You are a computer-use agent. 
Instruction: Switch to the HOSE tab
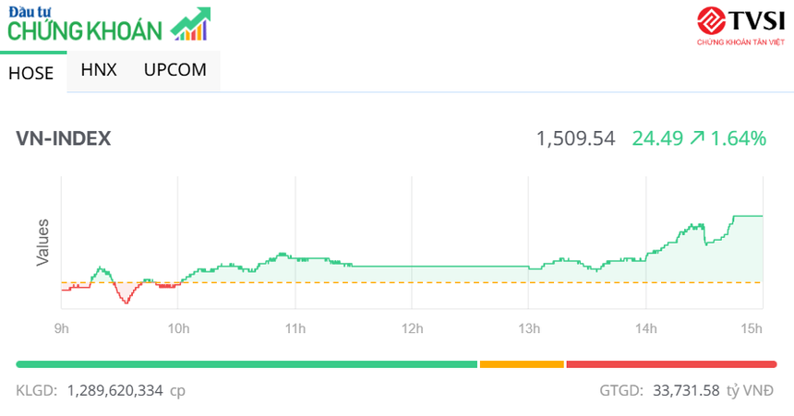[x=31, y=74]
